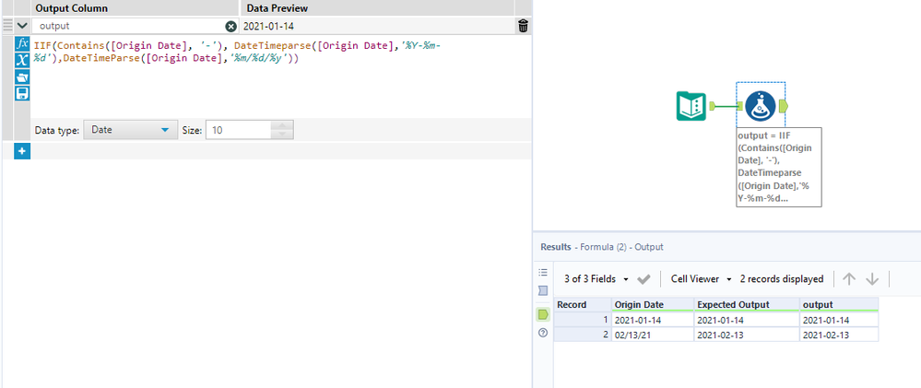
Task: Open the 3 of 3 Fields dropdown
Action: point(596,279)
